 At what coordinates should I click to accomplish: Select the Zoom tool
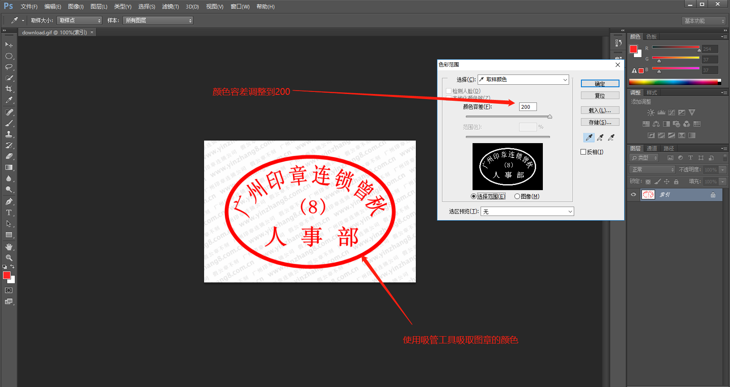point(9,258)
